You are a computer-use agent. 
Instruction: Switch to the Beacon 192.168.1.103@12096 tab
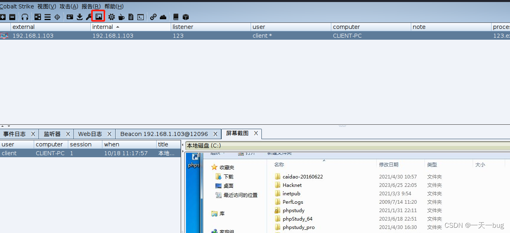[164, 134]
